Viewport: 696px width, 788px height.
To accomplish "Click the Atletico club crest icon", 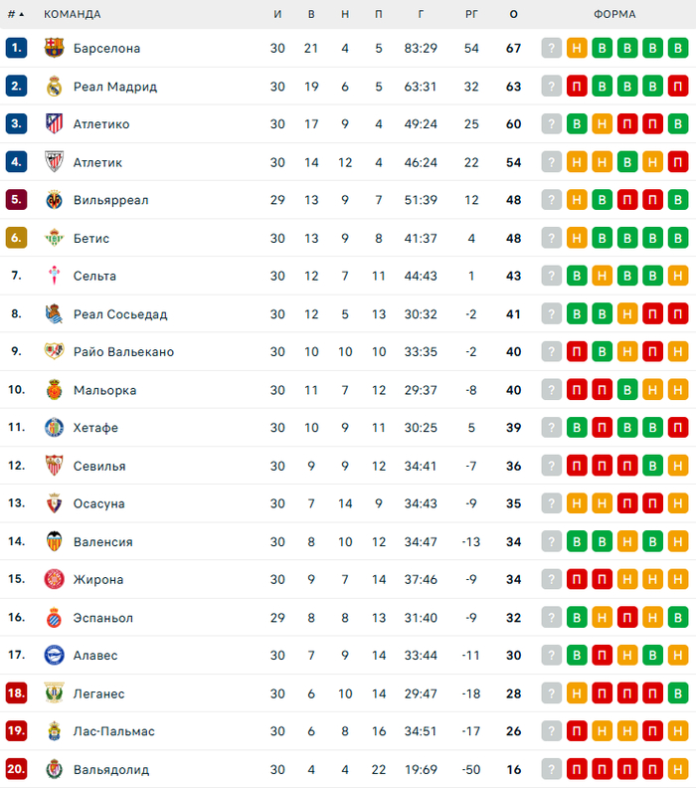I will click(55, 124).
